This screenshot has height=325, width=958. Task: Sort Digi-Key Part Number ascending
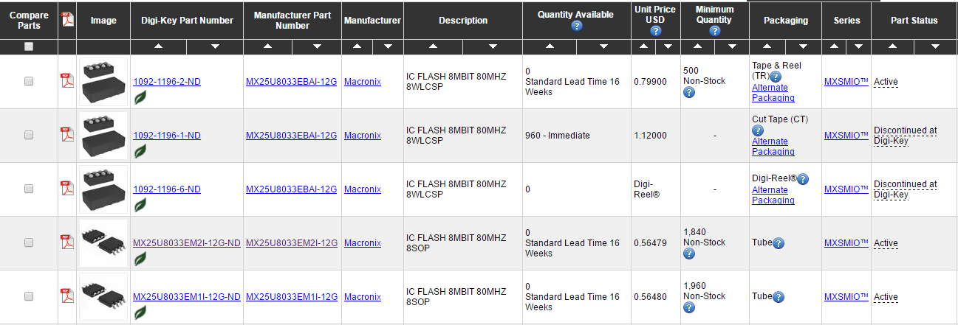[x=159, y=46]
